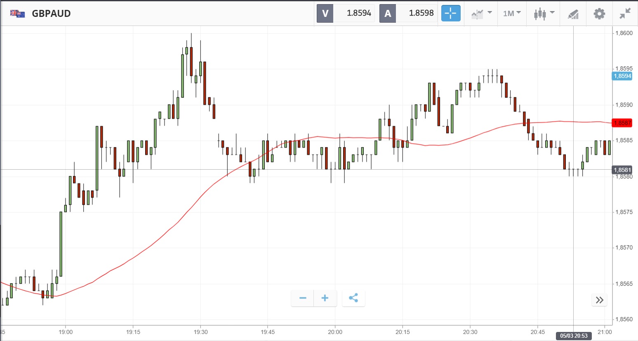Click the blue 1,8594 price label

(622, 76)
